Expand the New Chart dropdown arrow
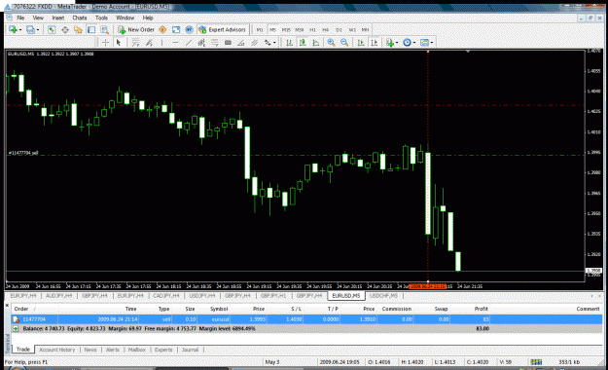The height and width of the screenshot is (370, 608). [x=20, y=30]
